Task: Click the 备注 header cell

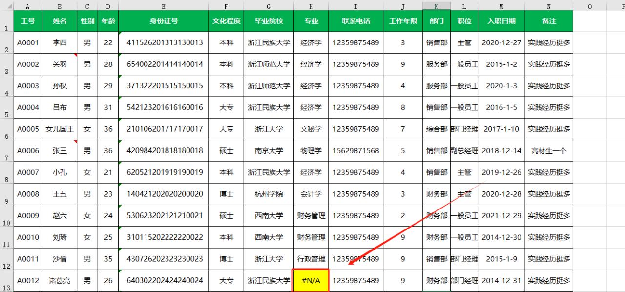Action: [549, 21]
